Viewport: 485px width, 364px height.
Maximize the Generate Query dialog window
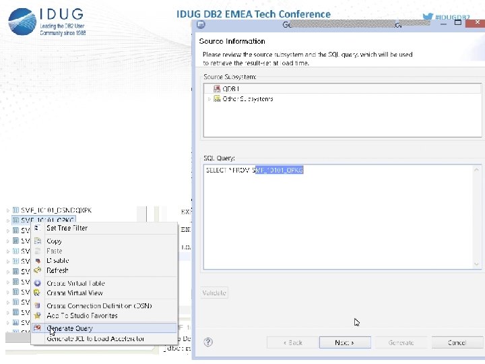point(458,22)
